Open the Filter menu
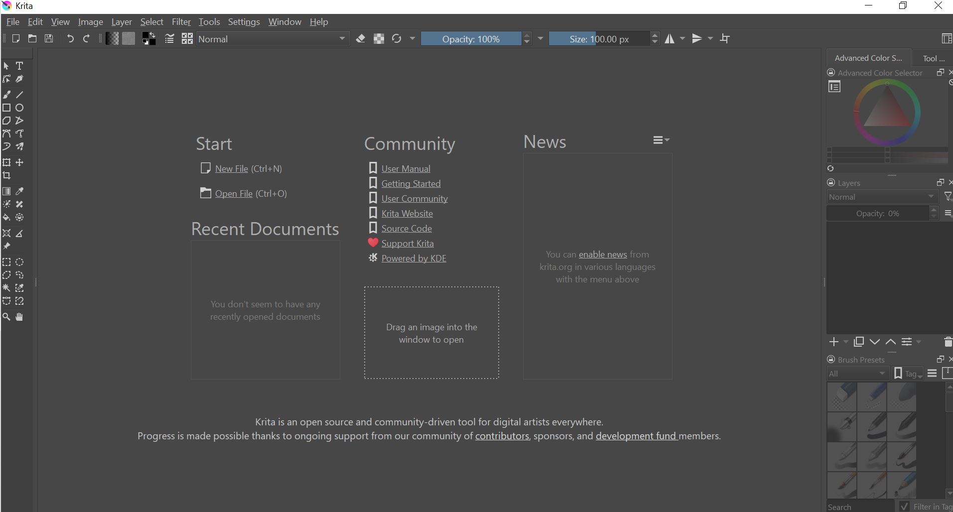 pos(181,22)
